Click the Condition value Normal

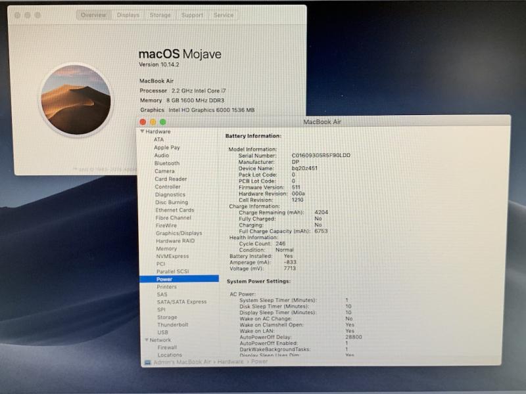285,250
